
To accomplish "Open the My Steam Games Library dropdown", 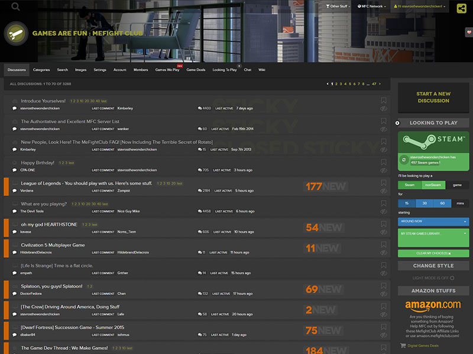I will 433,238.
